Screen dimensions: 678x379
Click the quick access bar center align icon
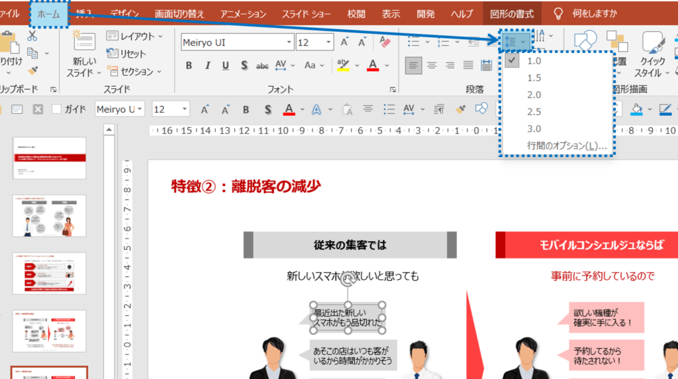pyautogui.click(x=368, y=109)
